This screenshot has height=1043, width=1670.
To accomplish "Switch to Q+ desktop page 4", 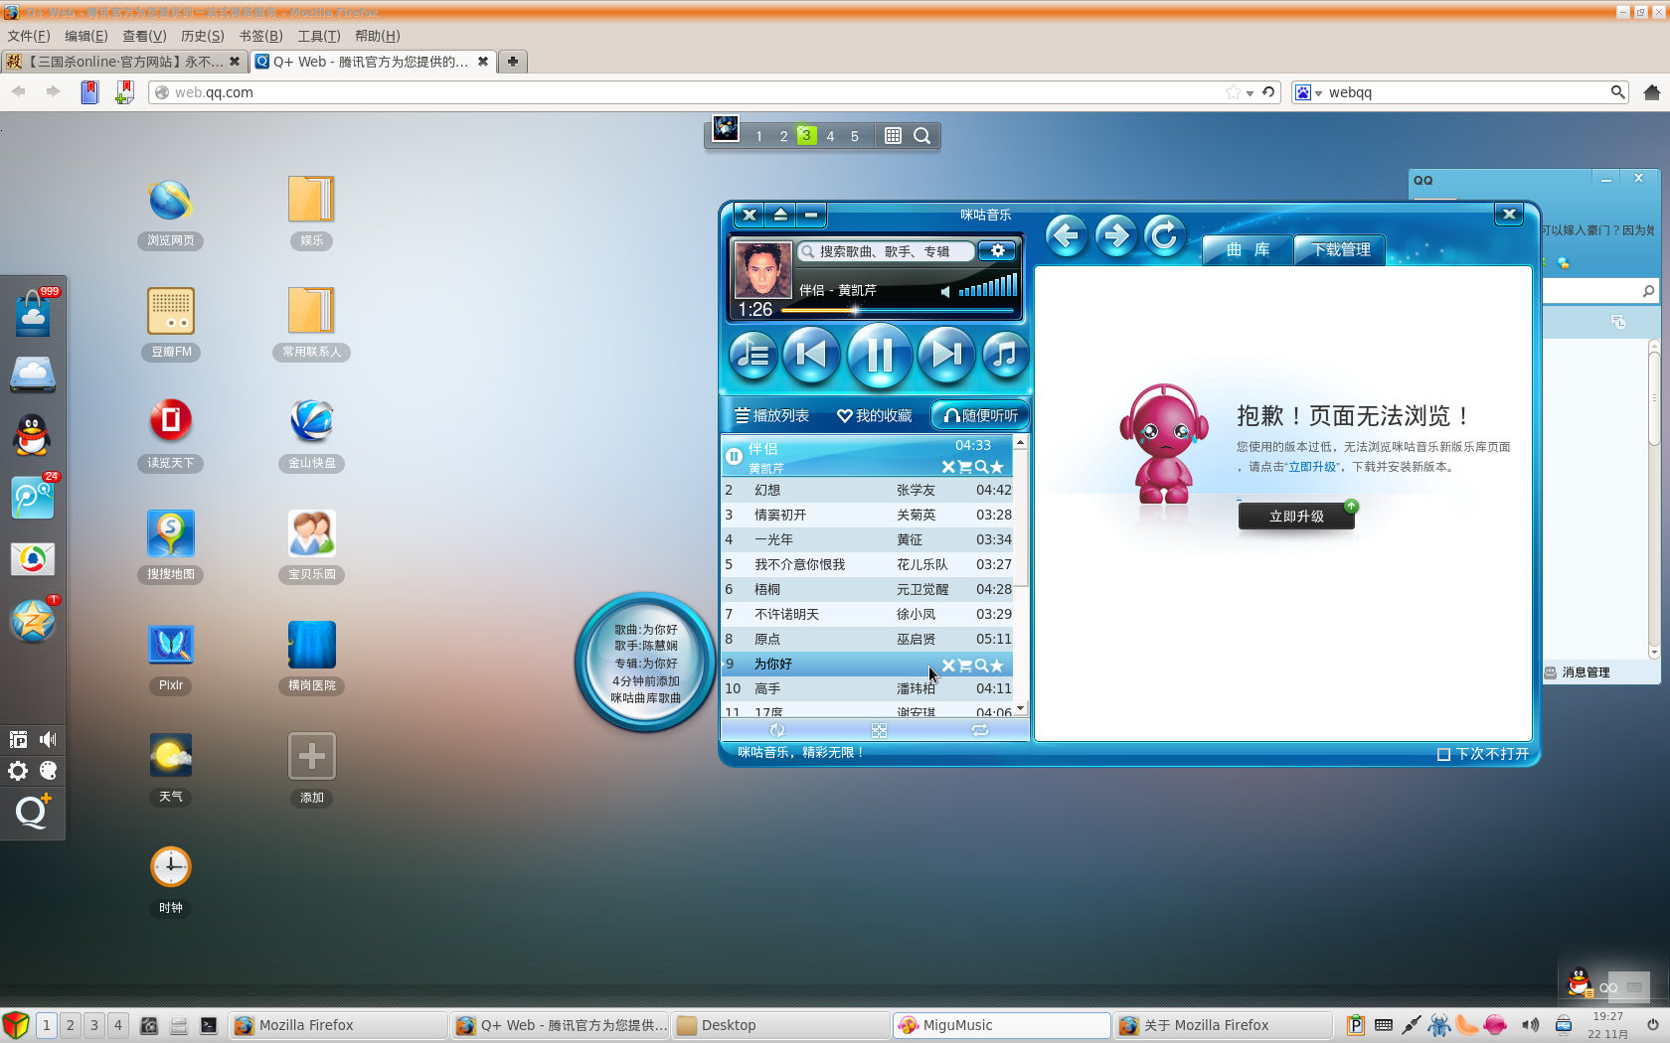I will (830, 136).
